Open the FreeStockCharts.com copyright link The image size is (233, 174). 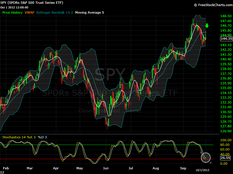213,5
